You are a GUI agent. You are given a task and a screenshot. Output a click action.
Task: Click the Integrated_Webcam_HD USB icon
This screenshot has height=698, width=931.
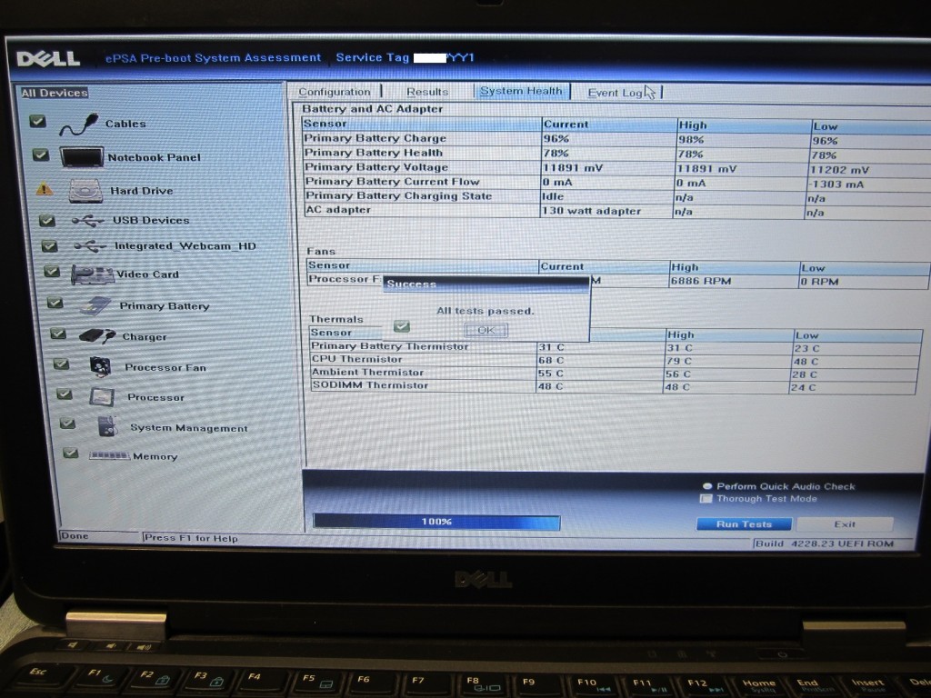point(90,245)
